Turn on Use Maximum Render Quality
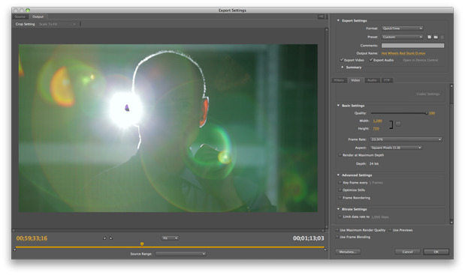The width and height of the screenshot is (465, 275). coord(337,230)
